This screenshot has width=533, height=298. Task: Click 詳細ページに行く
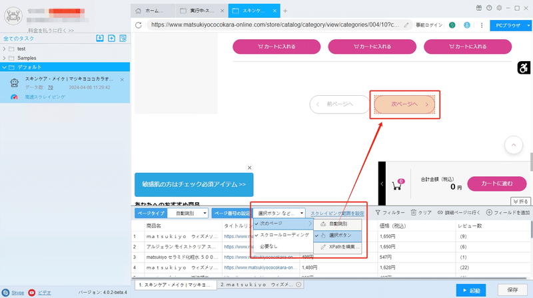pyautogui.click(x=459, y=212)
